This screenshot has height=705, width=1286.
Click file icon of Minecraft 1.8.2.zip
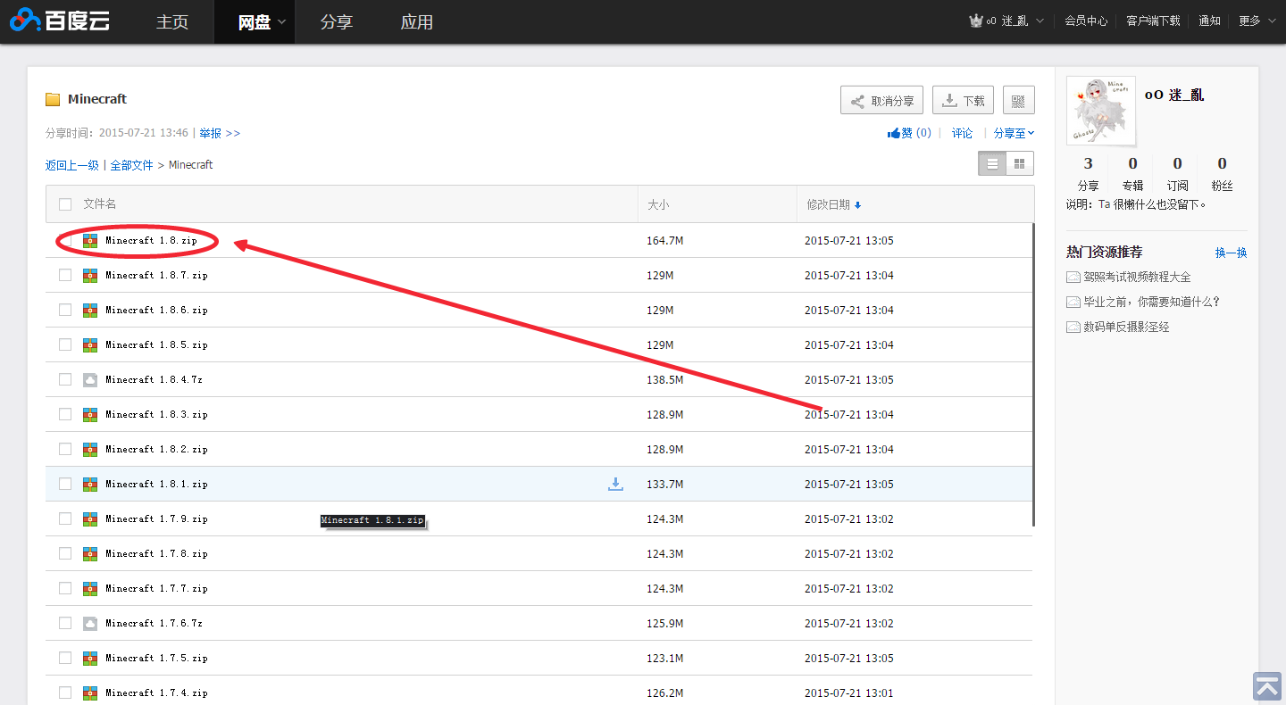coord(90,450)
